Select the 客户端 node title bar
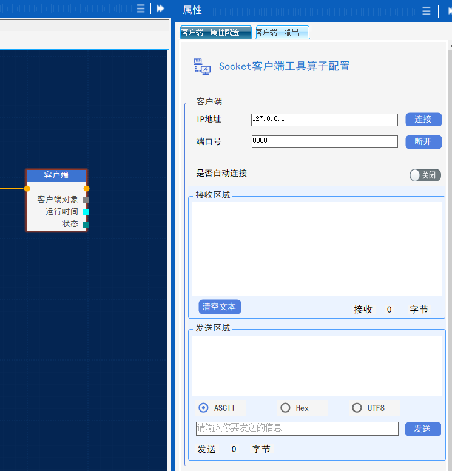Screen dimensions: 452x471 pyautogui.click(x=56, y=175)
